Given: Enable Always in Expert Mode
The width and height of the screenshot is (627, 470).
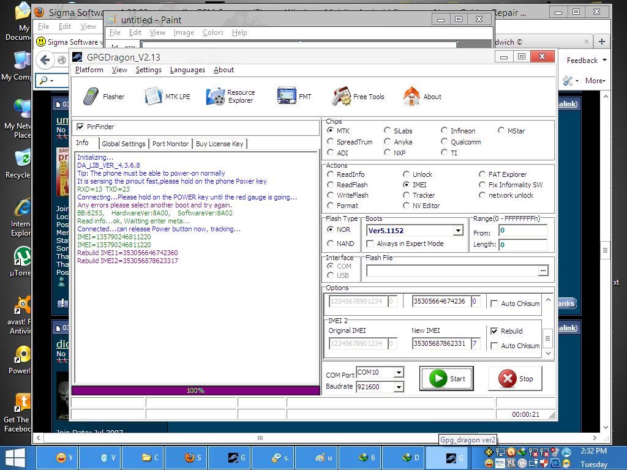Looking at the screenshot, I should pyautogui.click(x=370, y=244).
